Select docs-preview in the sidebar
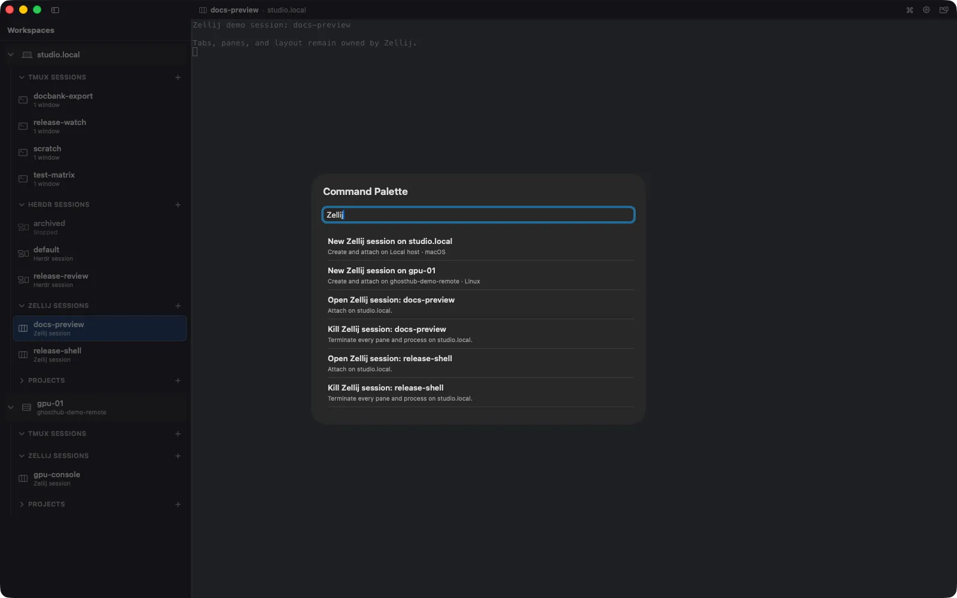The height and width of the screenshot is (598, 957). point(99,328)
